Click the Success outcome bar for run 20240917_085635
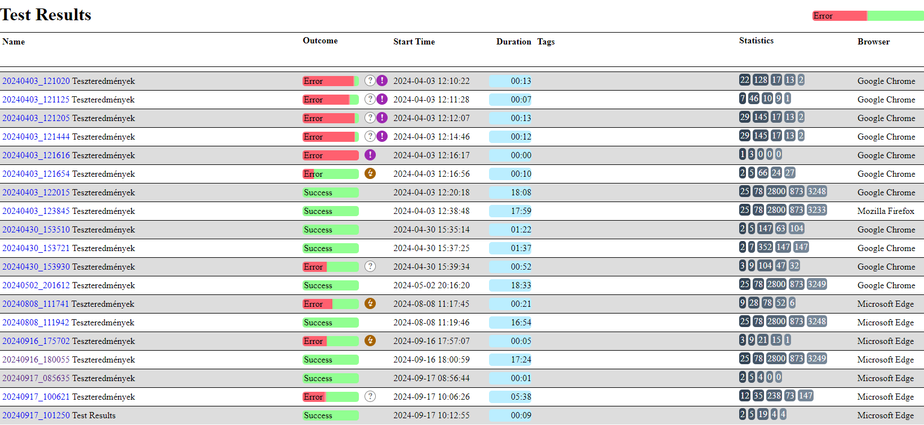The height and width of the screenshot is (425, 924). (331, 378)
